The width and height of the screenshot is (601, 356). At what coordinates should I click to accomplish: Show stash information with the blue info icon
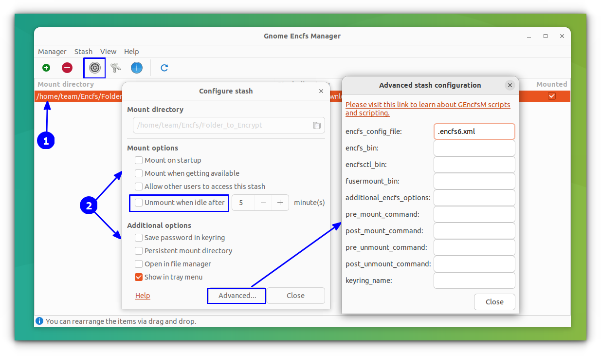point(137,68)
